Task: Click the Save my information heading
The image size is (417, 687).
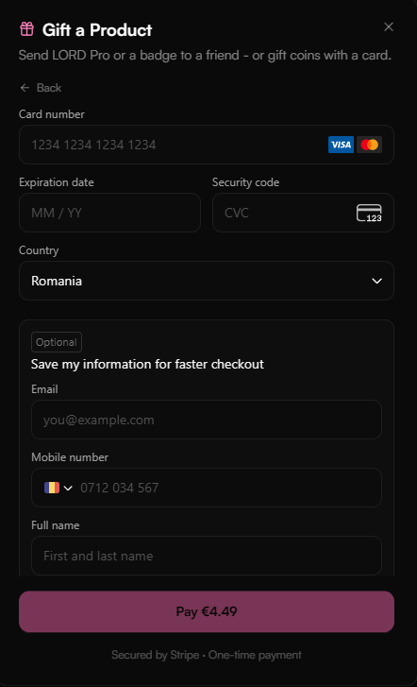Action: (147, 364)
